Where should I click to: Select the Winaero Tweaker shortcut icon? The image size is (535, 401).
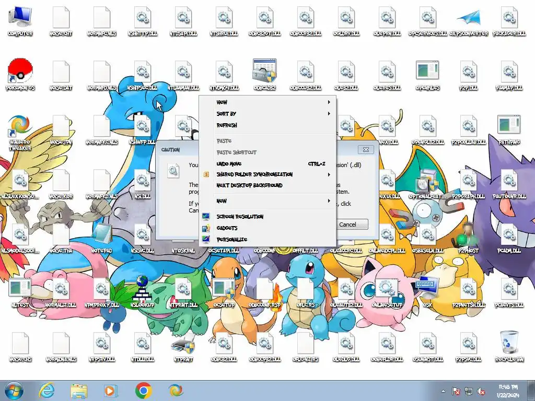coord(20,133)
